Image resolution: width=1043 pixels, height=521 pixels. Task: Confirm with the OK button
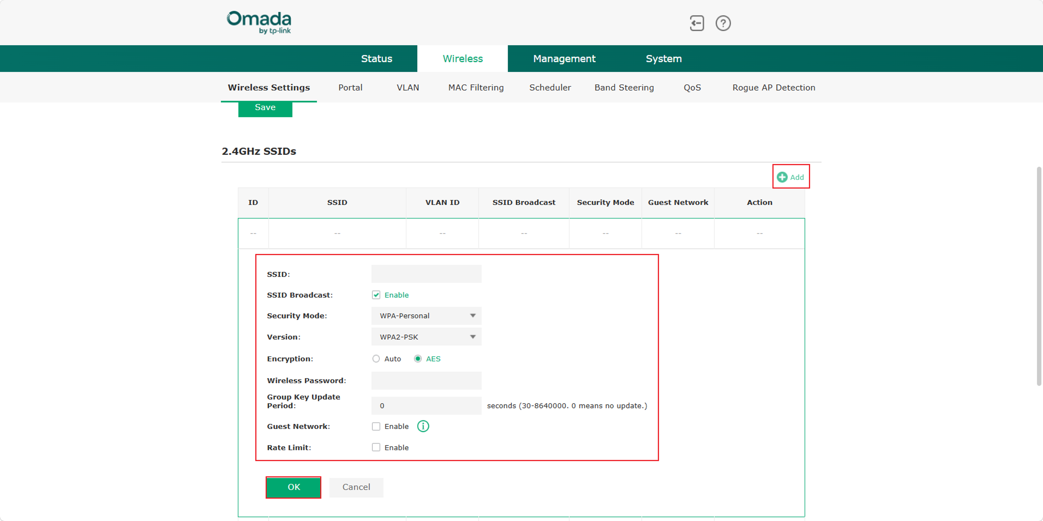[x=294, y=487]
